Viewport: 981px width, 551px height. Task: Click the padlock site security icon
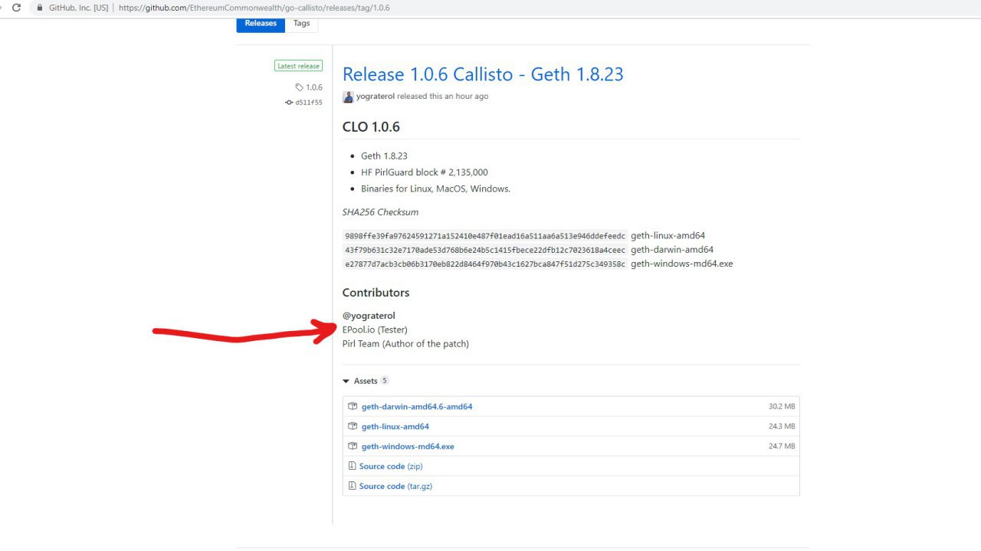pyautogui.click(x=39, y=8)
